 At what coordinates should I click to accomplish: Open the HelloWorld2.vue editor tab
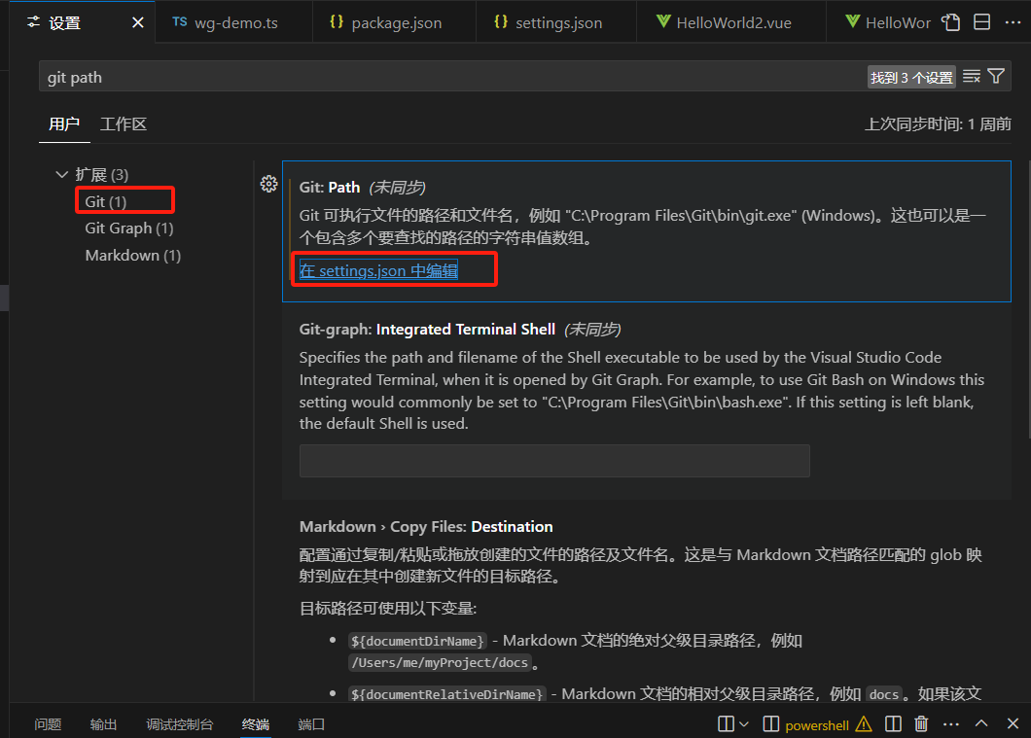pyautogui.click(x=731, y=23)
